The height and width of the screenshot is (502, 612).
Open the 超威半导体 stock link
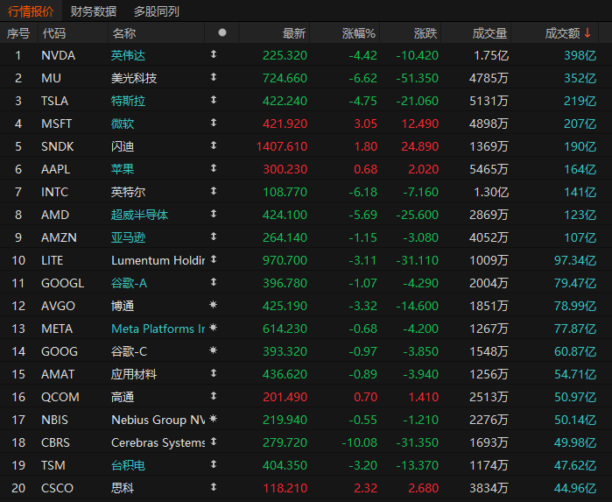[x=139, y=215]
